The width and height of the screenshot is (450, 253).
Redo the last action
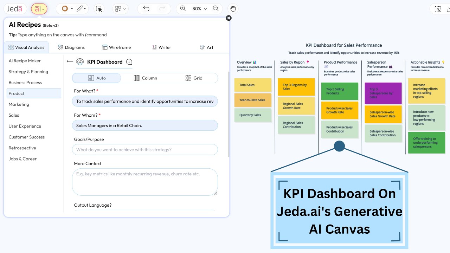click(x=162, y=9)
